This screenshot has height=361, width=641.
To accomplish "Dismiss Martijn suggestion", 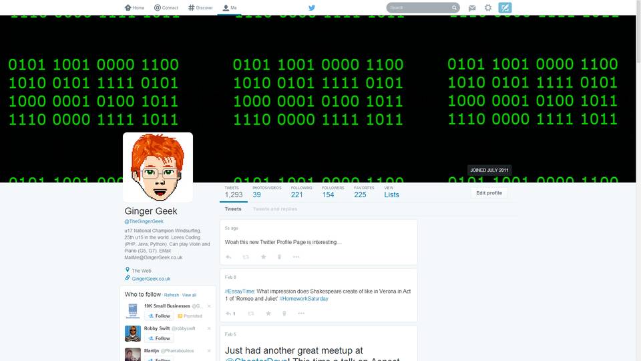I will click(x=209, y=351).
